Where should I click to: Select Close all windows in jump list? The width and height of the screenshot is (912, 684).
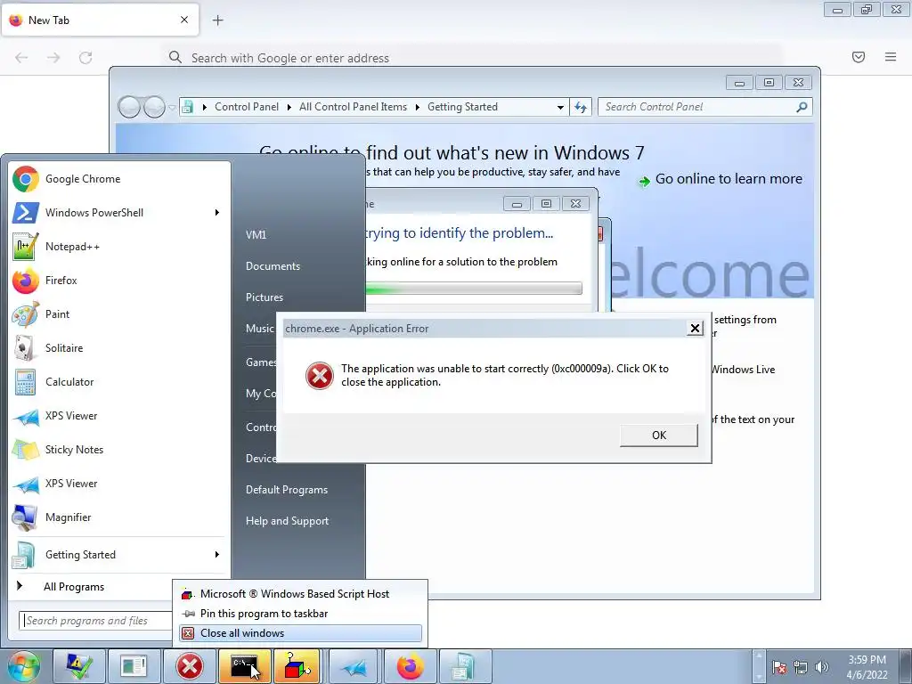coord(301,633)
